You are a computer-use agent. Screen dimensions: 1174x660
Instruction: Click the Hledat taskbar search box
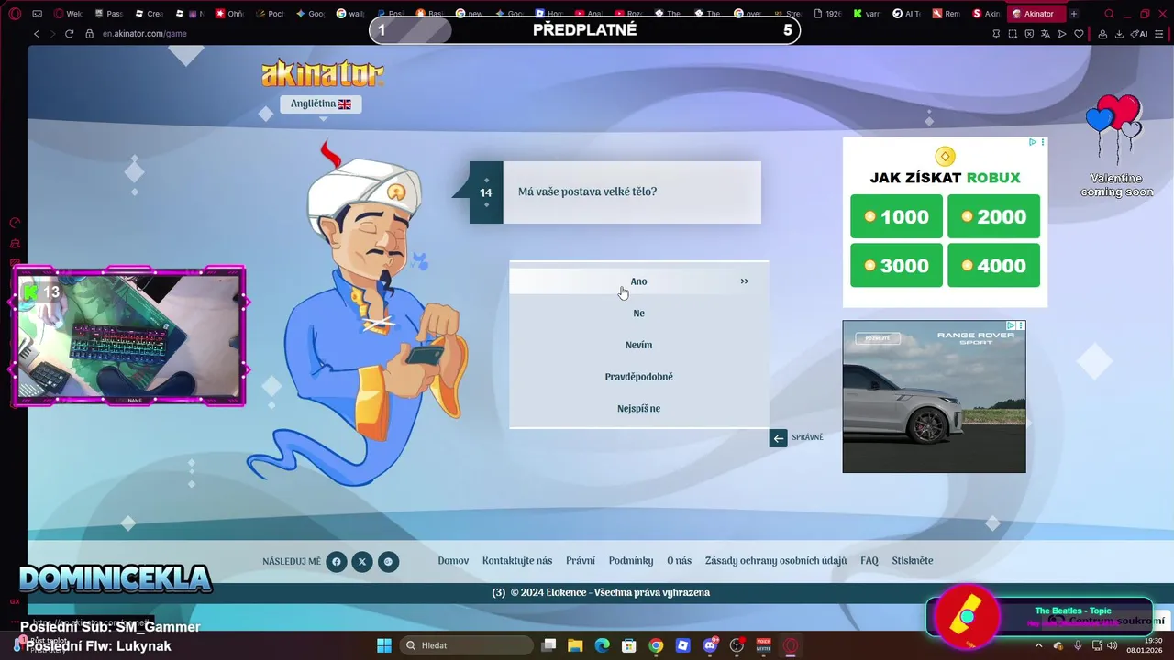[468, 645]
